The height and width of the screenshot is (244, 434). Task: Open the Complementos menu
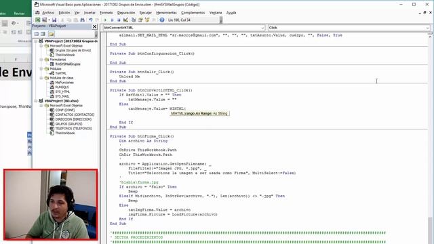pos(193,13)
